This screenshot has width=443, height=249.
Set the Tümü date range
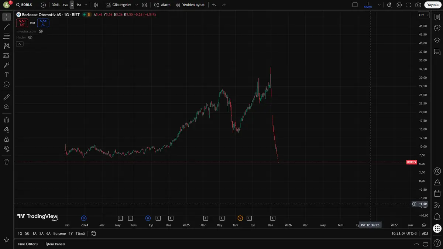[80, 234]
